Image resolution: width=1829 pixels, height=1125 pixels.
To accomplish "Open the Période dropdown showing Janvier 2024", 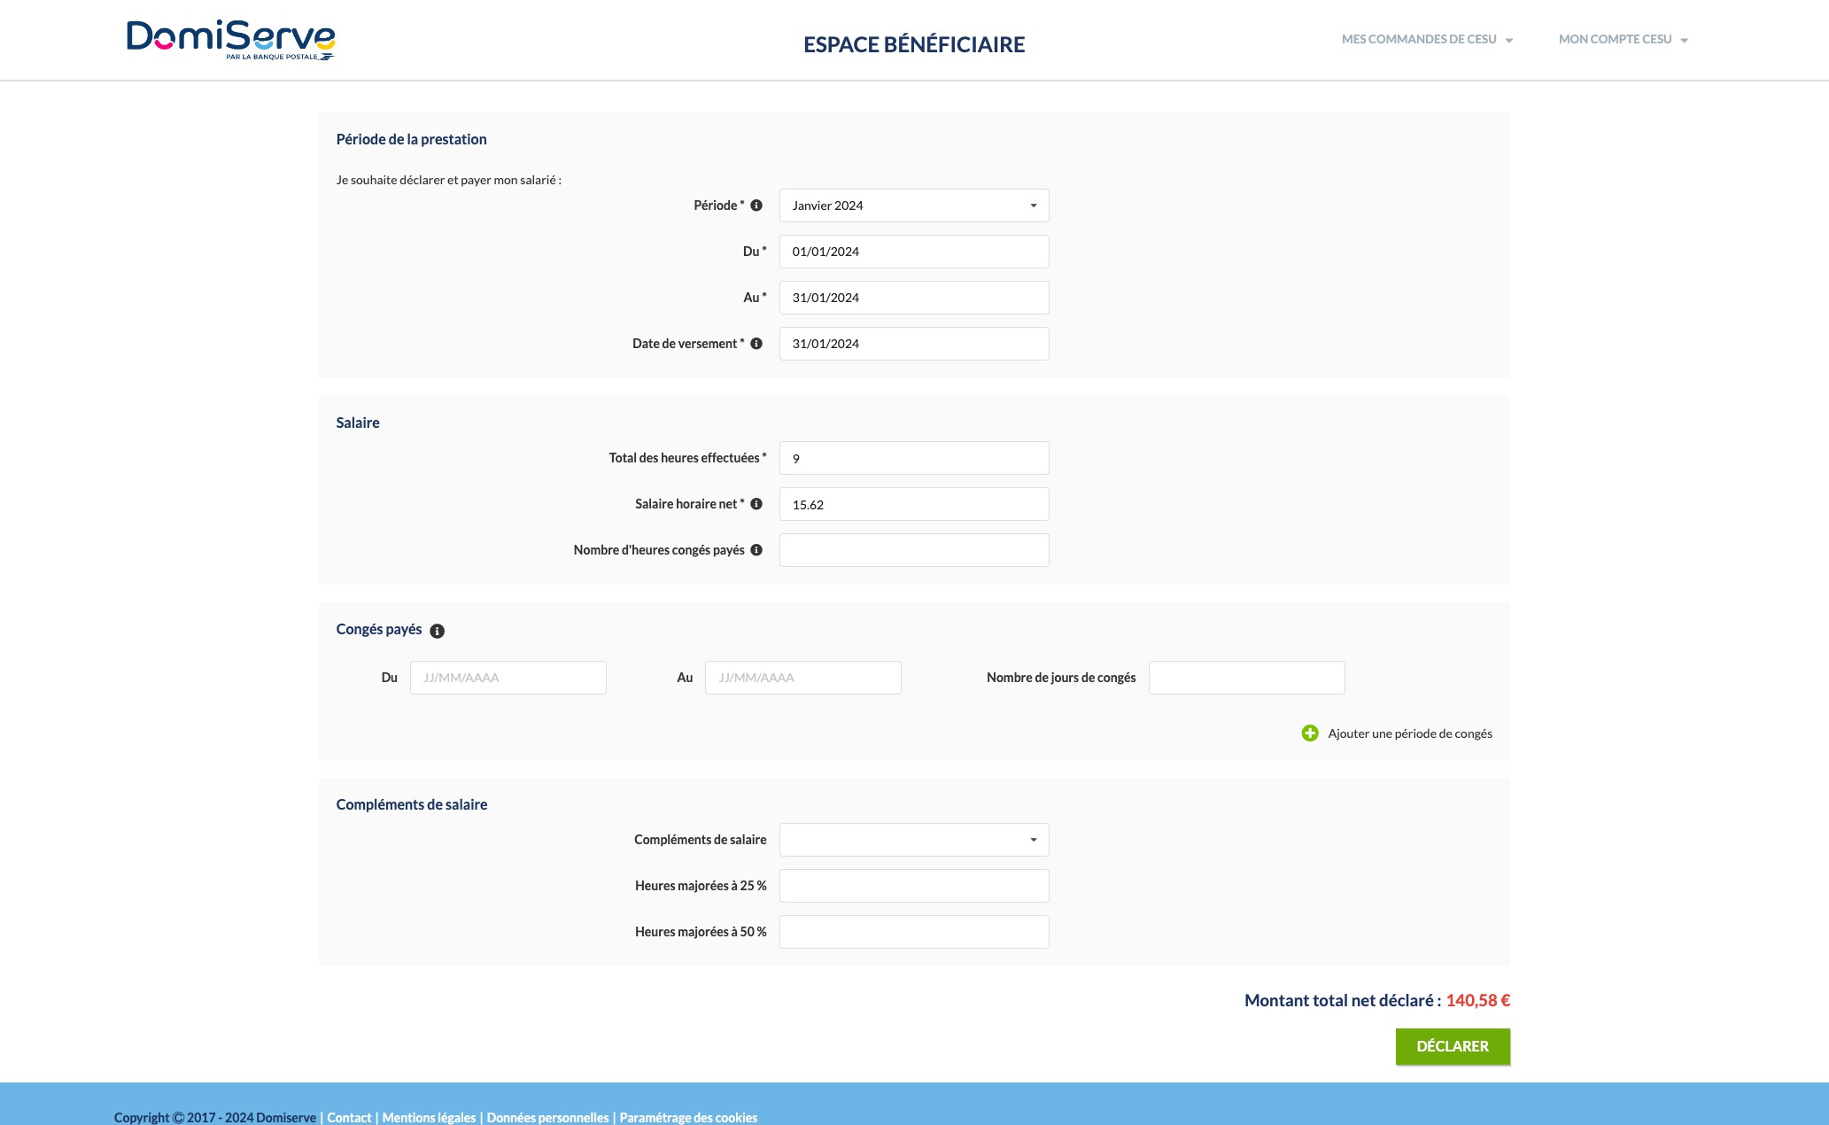I will point(913,206).
